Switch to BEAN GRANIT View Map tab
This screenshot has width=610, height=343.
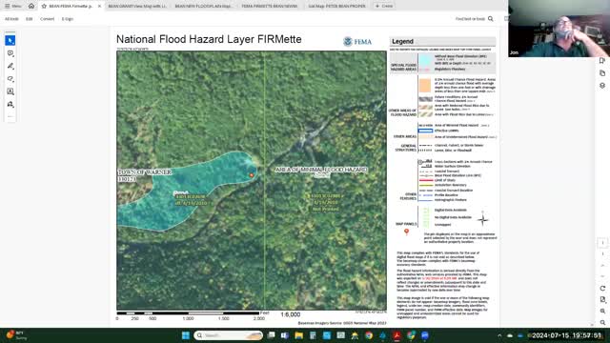[137, 6]
